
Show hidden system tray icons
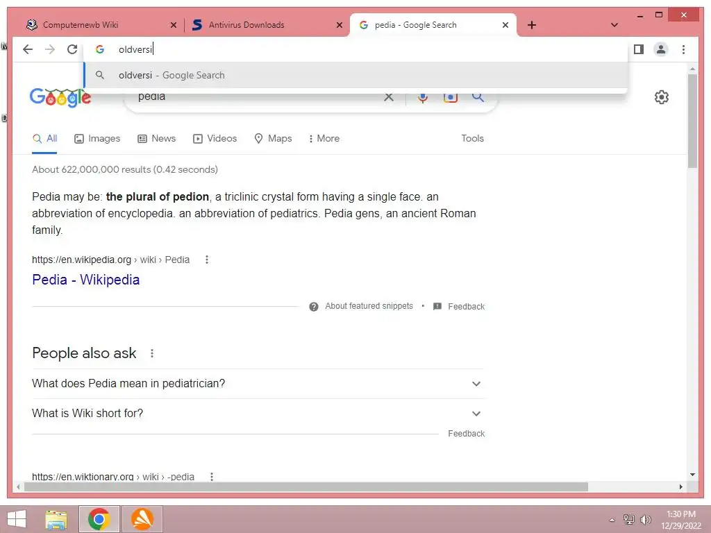coord(612,520)
